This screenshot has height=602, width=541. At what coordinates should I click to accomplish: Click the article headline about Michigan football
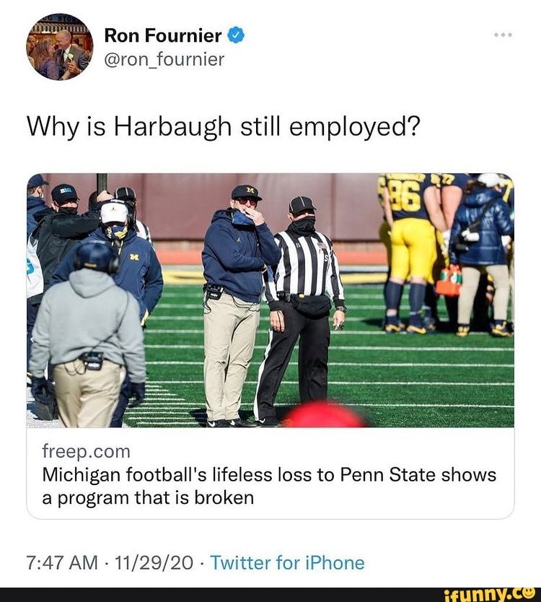(x=267, y=485)
